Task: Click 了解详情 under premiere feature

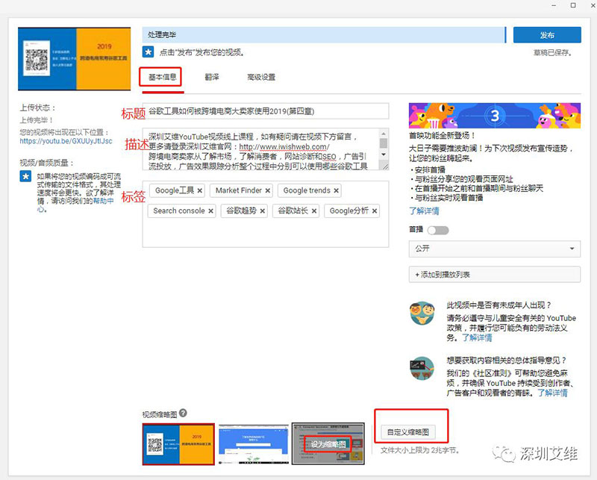Action: [424, 211]
